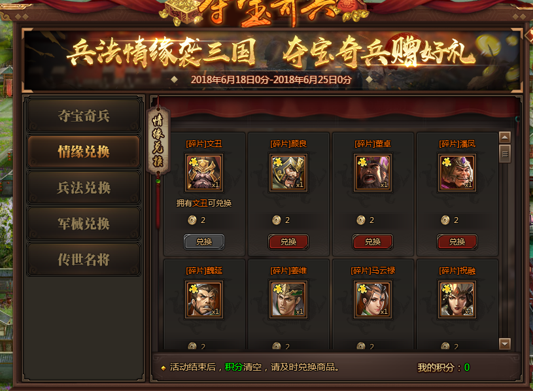Click the scrollbar thumb handle
The image size is (533, 391).
pos(505,154)
